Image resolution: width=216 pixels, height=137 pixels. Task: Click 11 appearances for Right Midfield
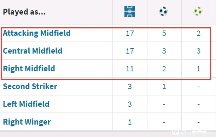tap(130, 69)
